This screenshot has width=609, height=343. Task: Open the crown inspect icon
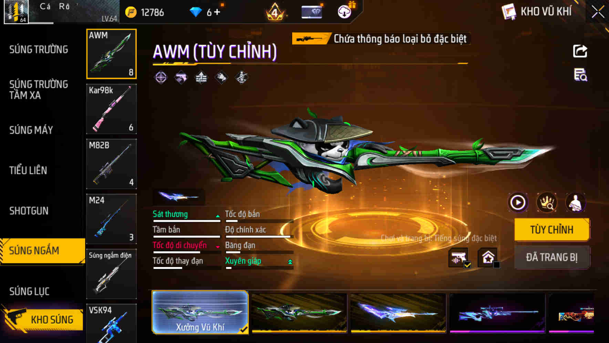[x=547, y=202]
